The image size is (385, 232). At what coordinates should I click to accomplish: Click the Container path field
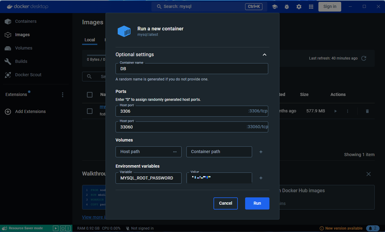[219, 152]
